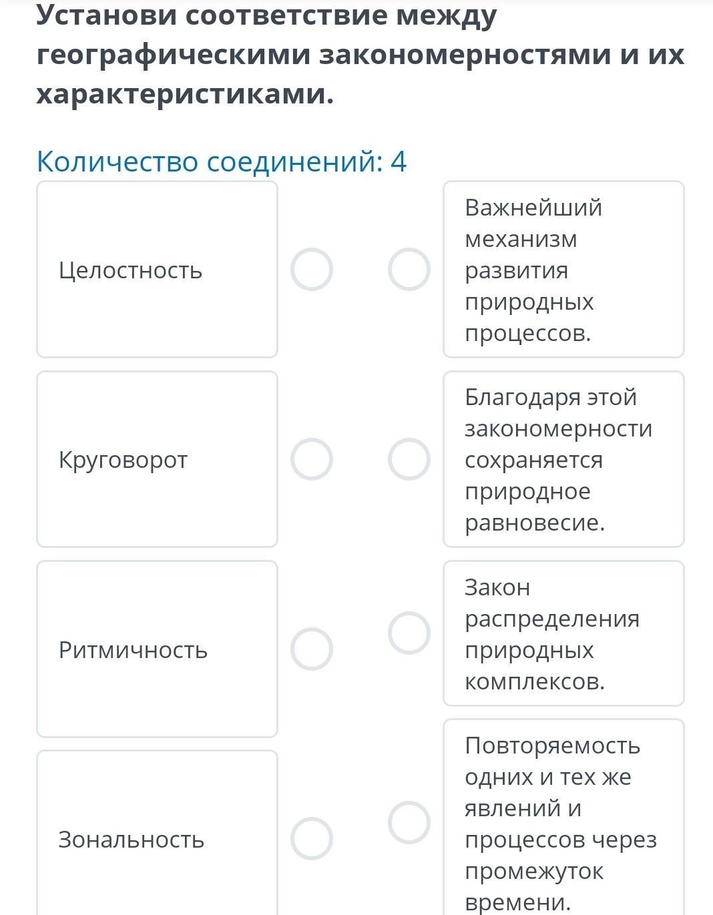Click the Зональность card
The image size is (713, 915).
pos(157,838)
